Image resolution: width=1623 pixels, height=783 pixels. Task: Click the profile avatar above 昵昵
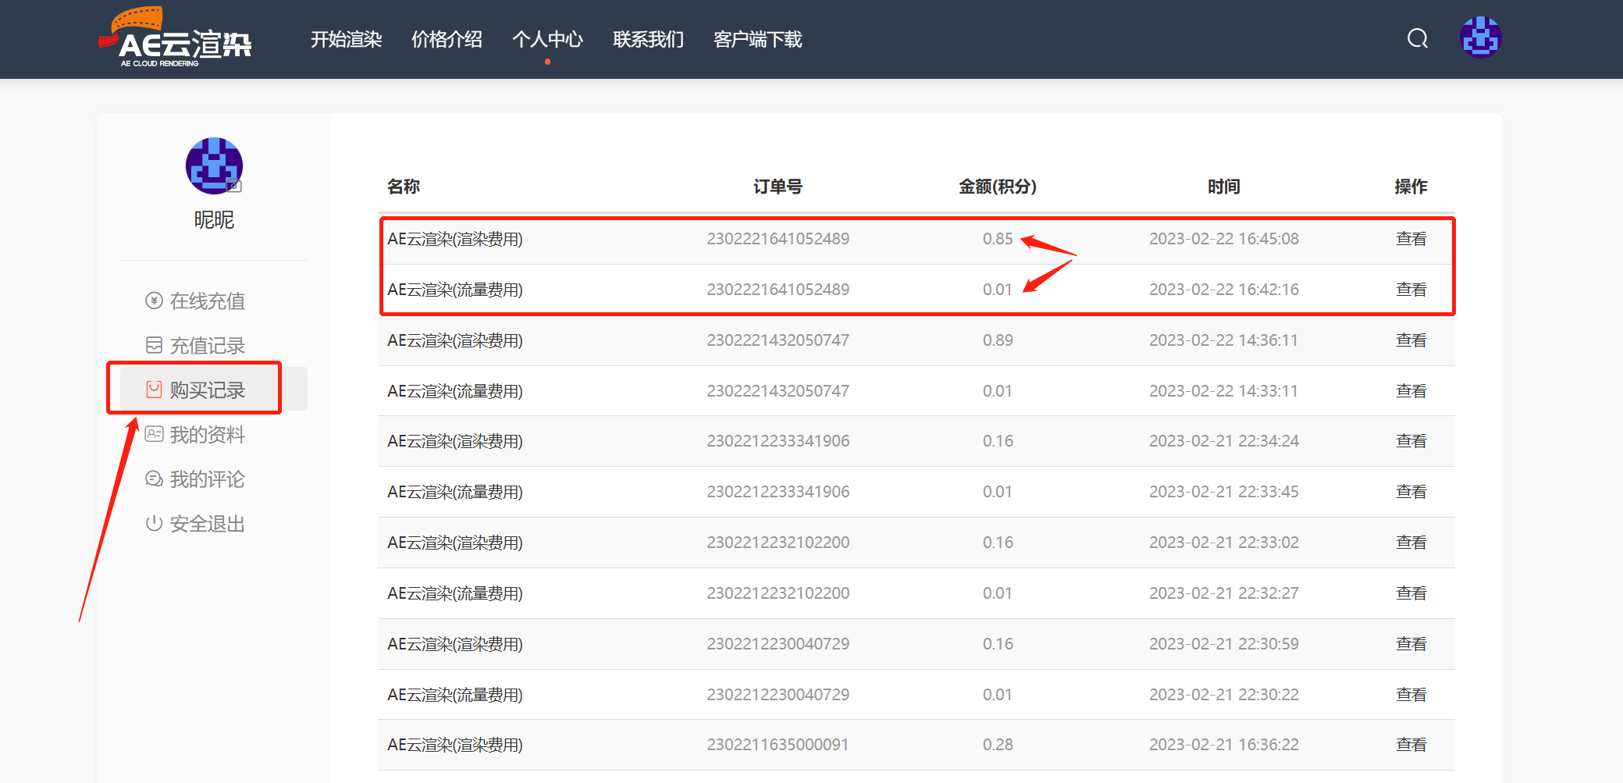(x=214, y=165)
